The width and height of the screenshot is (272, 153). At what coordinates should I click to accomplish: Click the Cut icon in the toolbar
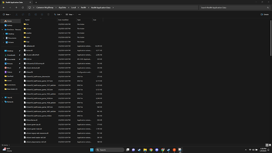click(x=17, y=15)
